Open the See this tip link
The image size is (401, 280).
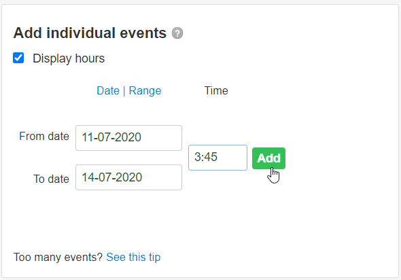pyautogui.click(x=133, y=258)
